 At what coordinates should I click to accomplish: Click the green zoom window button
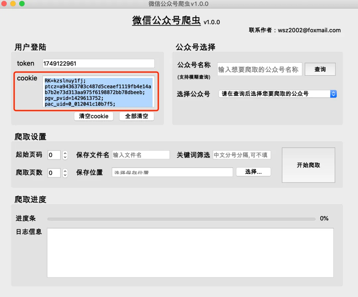pyautogui.click(x=22, y=3)
